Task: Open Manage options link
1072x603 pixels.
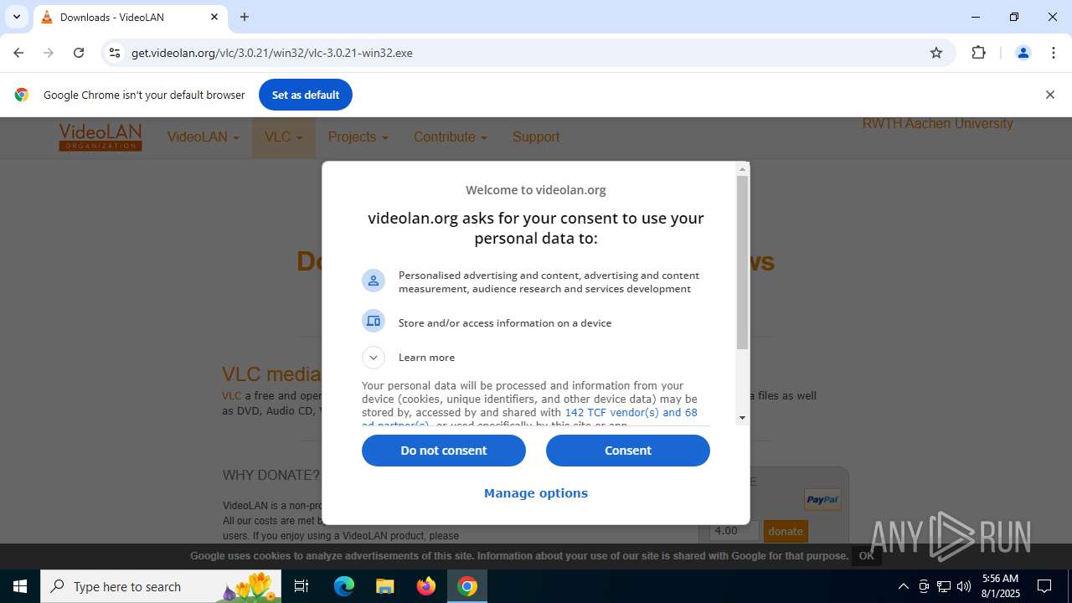Action: [x=536, y=493]
